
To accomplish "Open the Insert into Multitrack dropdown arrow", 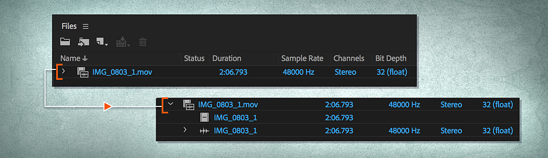I will click(128, 45).
